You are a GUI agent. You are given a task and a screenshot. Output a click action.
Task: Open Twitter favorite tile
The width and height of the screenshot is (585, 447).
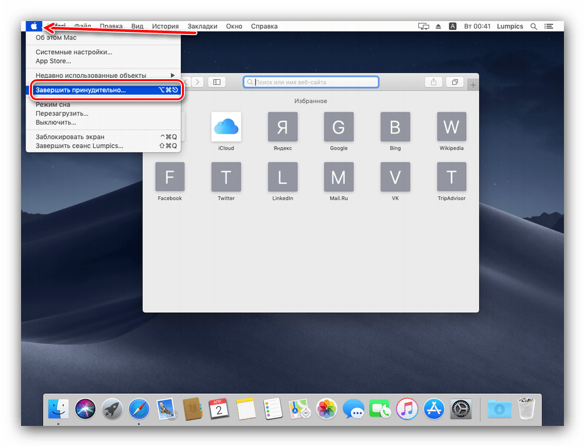click(x=226, y=177)
